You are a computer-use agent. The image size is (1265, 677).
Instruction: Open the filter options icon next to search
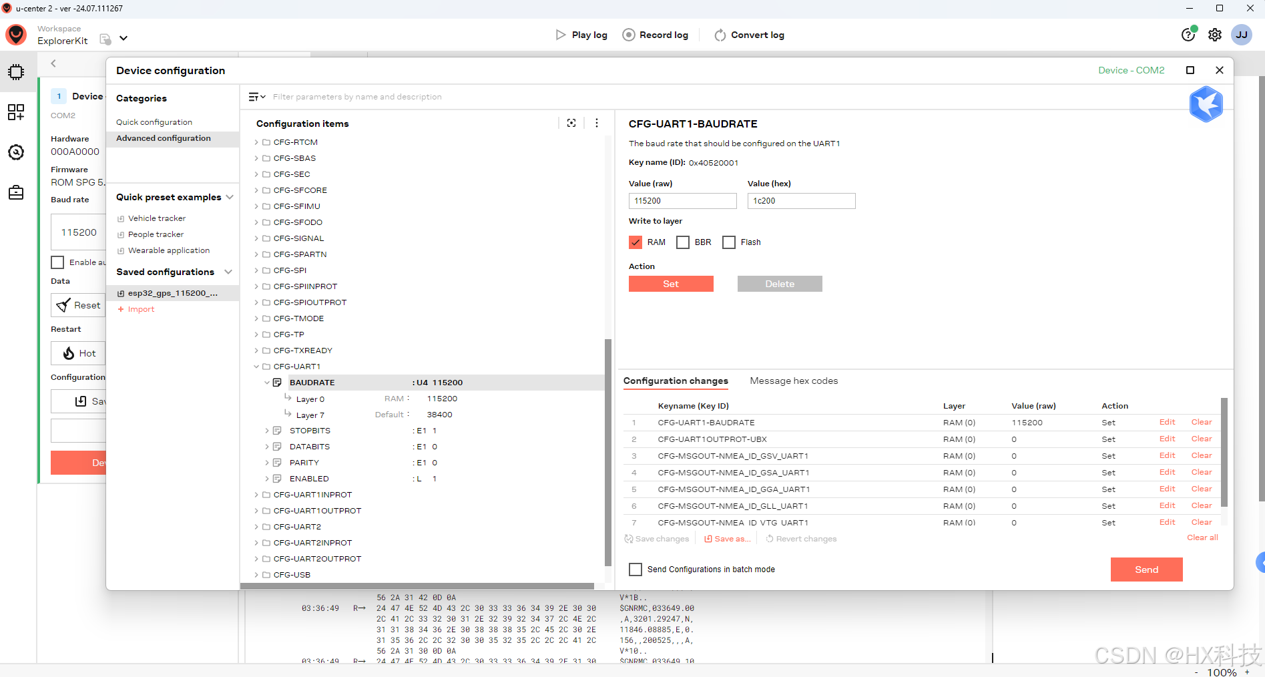pyautogui.click(x=257, y=97)
